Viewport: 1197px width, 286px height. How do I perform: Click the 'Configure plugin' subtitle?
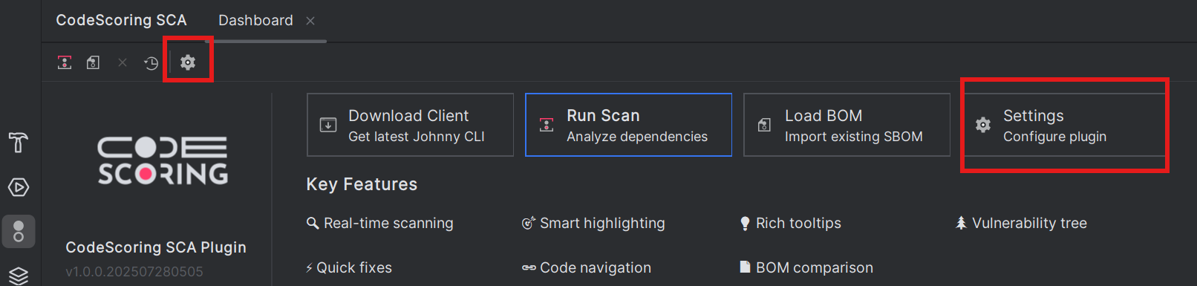pyautogui.click(x=1054, y=137)
